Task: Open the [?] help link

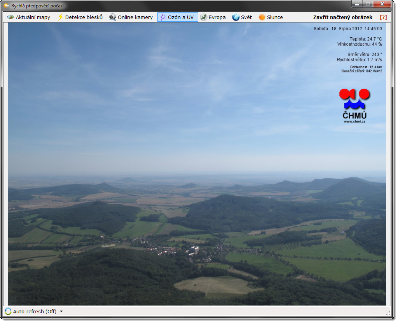Action: click(383, 17)
